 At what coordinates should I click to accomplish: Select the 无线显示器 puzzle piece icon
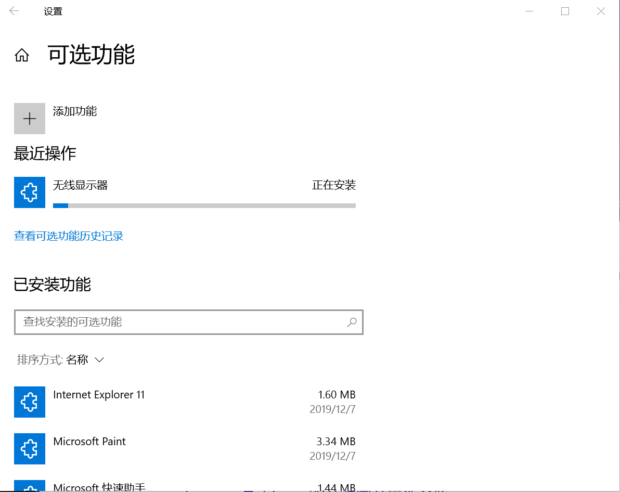point(30,192)
